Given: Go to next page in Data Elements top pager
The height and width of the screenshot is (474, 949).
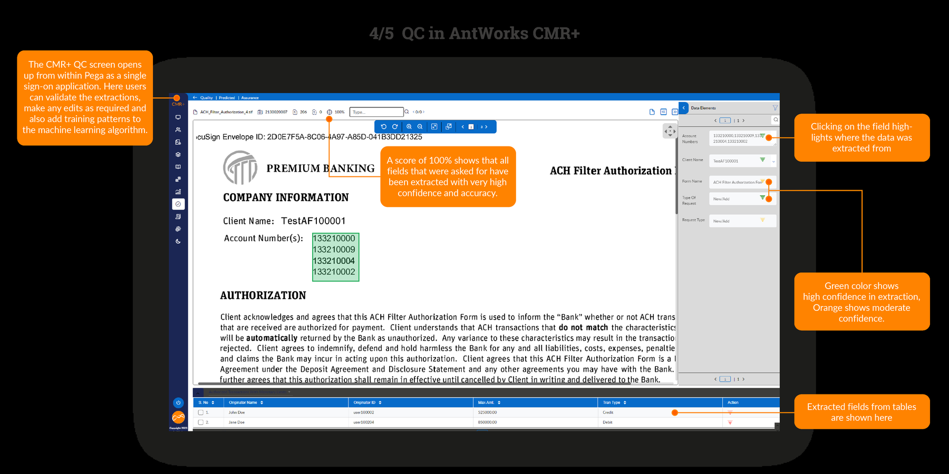Looking at the screenshot, I should [x=744, y=121].
